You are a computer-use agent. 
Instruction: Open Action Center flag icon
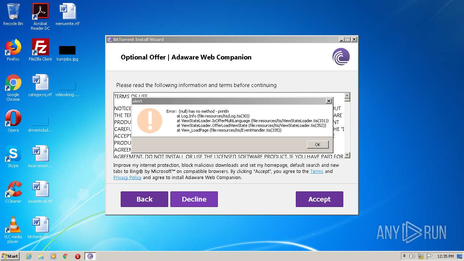click(430, 256)
